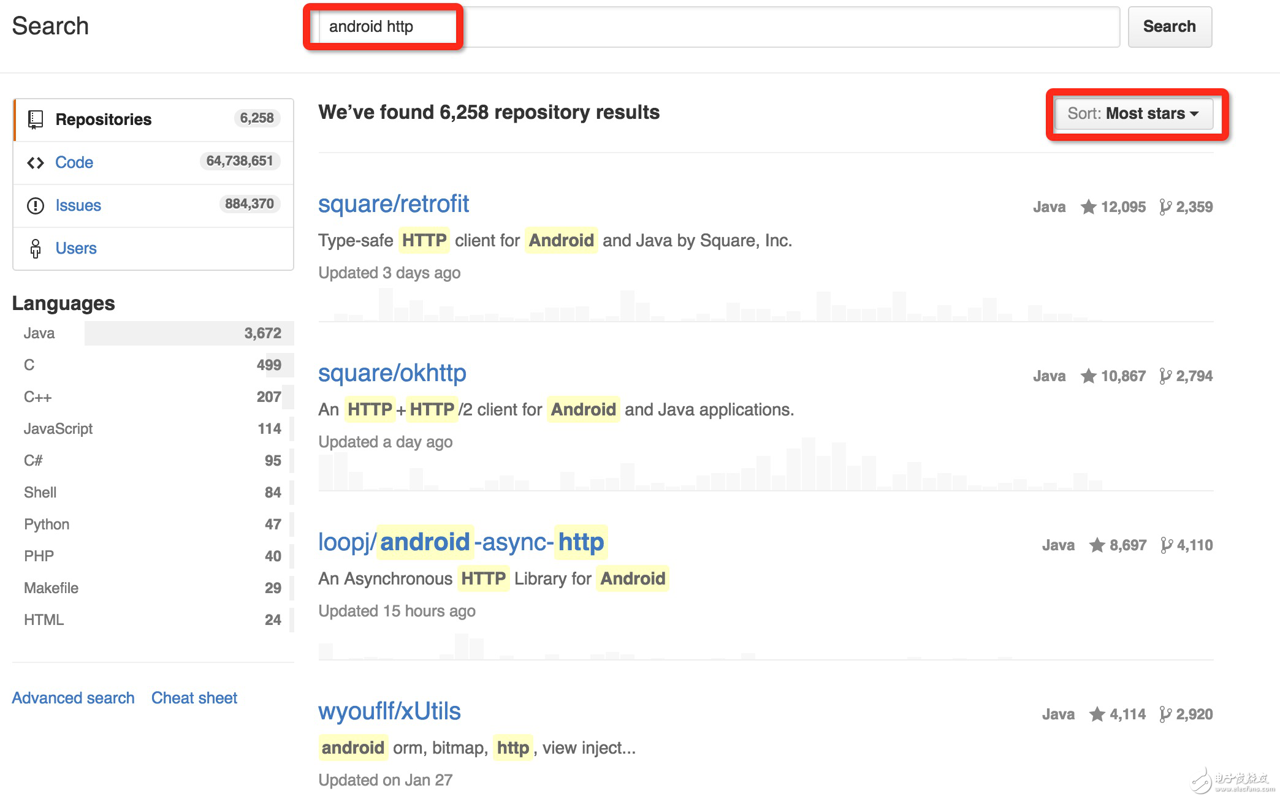Click fork icon for wyouflf/xUtils
Screen dimensions: 1280x799
(x=1165, y=714)
